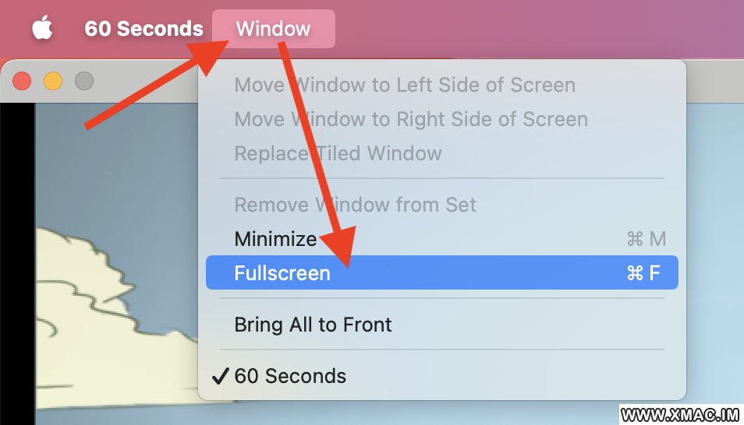The width and height of the screenshot is (744, 425).
Task: Click the www.xmac.im watermark
Action: click(680, 415)
